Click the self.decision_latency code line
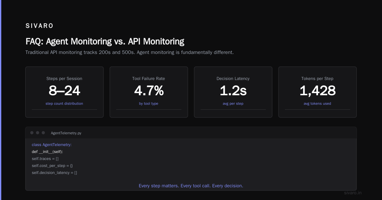Image resolution: width=382 pixels, height=200 pixels. tap(54, 173)
